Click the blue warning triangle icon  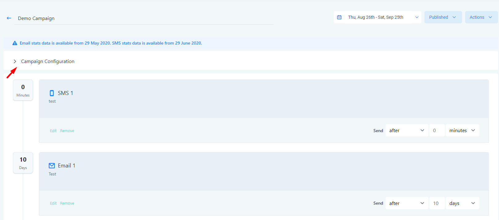tap(15, 43)
